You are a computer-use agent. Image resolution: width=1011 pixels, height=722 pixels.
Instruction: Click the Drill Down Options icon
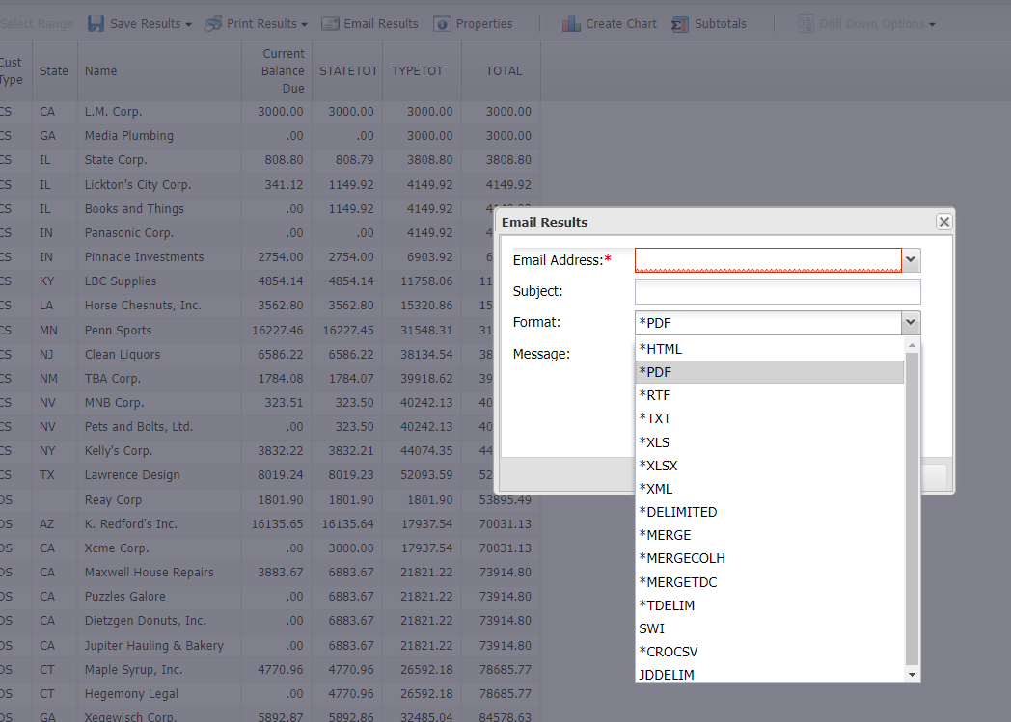806,24
